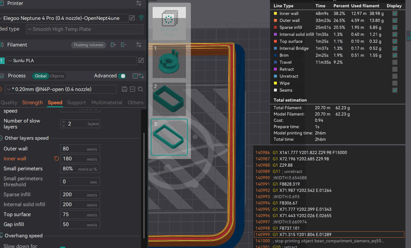Viewport: 411px width, 248px height.
Task: Open the Sunlu PLA filament dropdown
Action: [71, 61]
